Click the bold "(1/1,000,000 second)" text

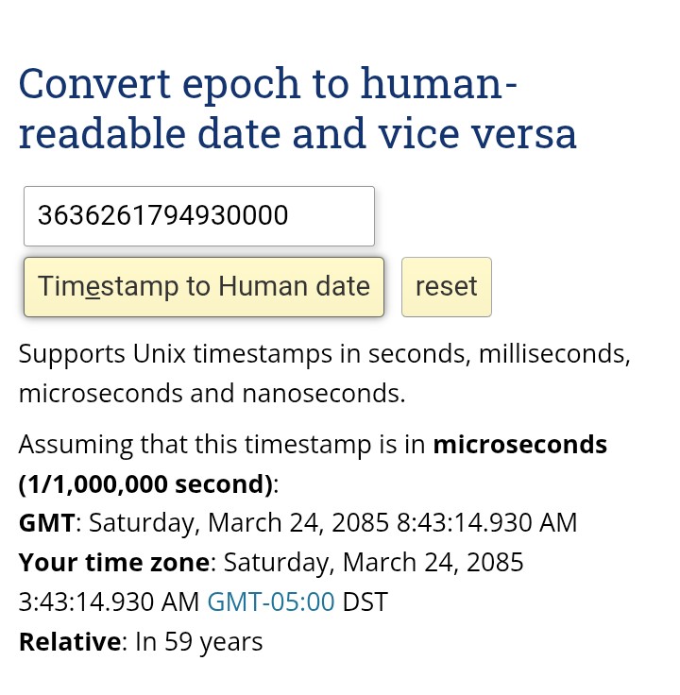pos(145,483)
